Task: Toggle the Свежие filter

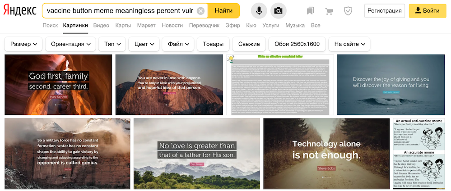Action: click(x=249, y=44)
